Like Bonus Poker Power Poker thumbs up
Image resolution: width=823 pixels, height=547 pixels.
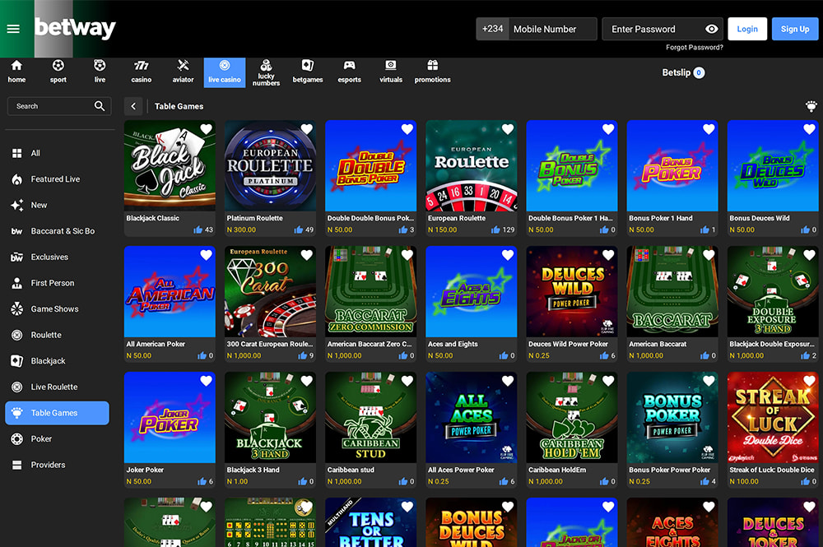click(x=704, y=481)
